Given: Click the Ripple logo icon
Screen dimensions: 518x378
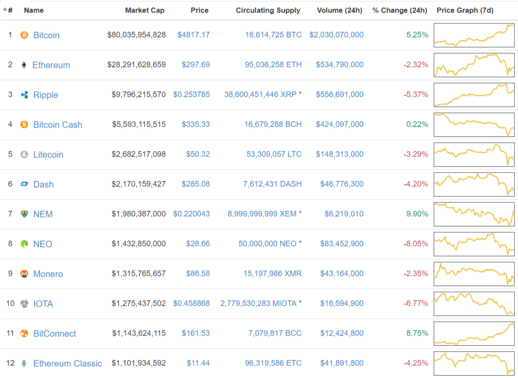Looking at the screenshot, I should pyautogui.click(x=24, y=95).
